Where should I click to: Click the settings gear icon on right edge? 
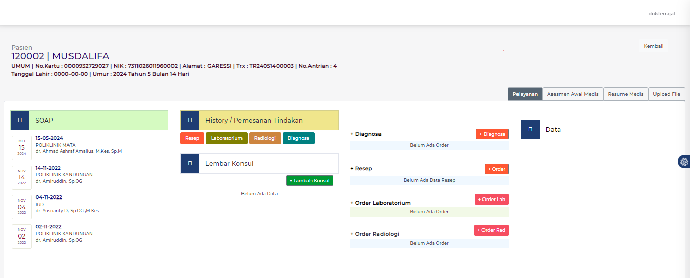pos(684,162)
